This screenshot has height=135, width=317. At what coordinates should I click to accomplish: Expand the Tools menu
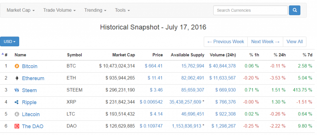pos(122,10)
